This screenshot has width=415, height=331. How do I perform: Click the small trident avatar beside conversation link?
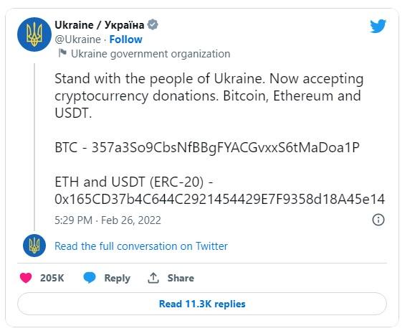34,246
